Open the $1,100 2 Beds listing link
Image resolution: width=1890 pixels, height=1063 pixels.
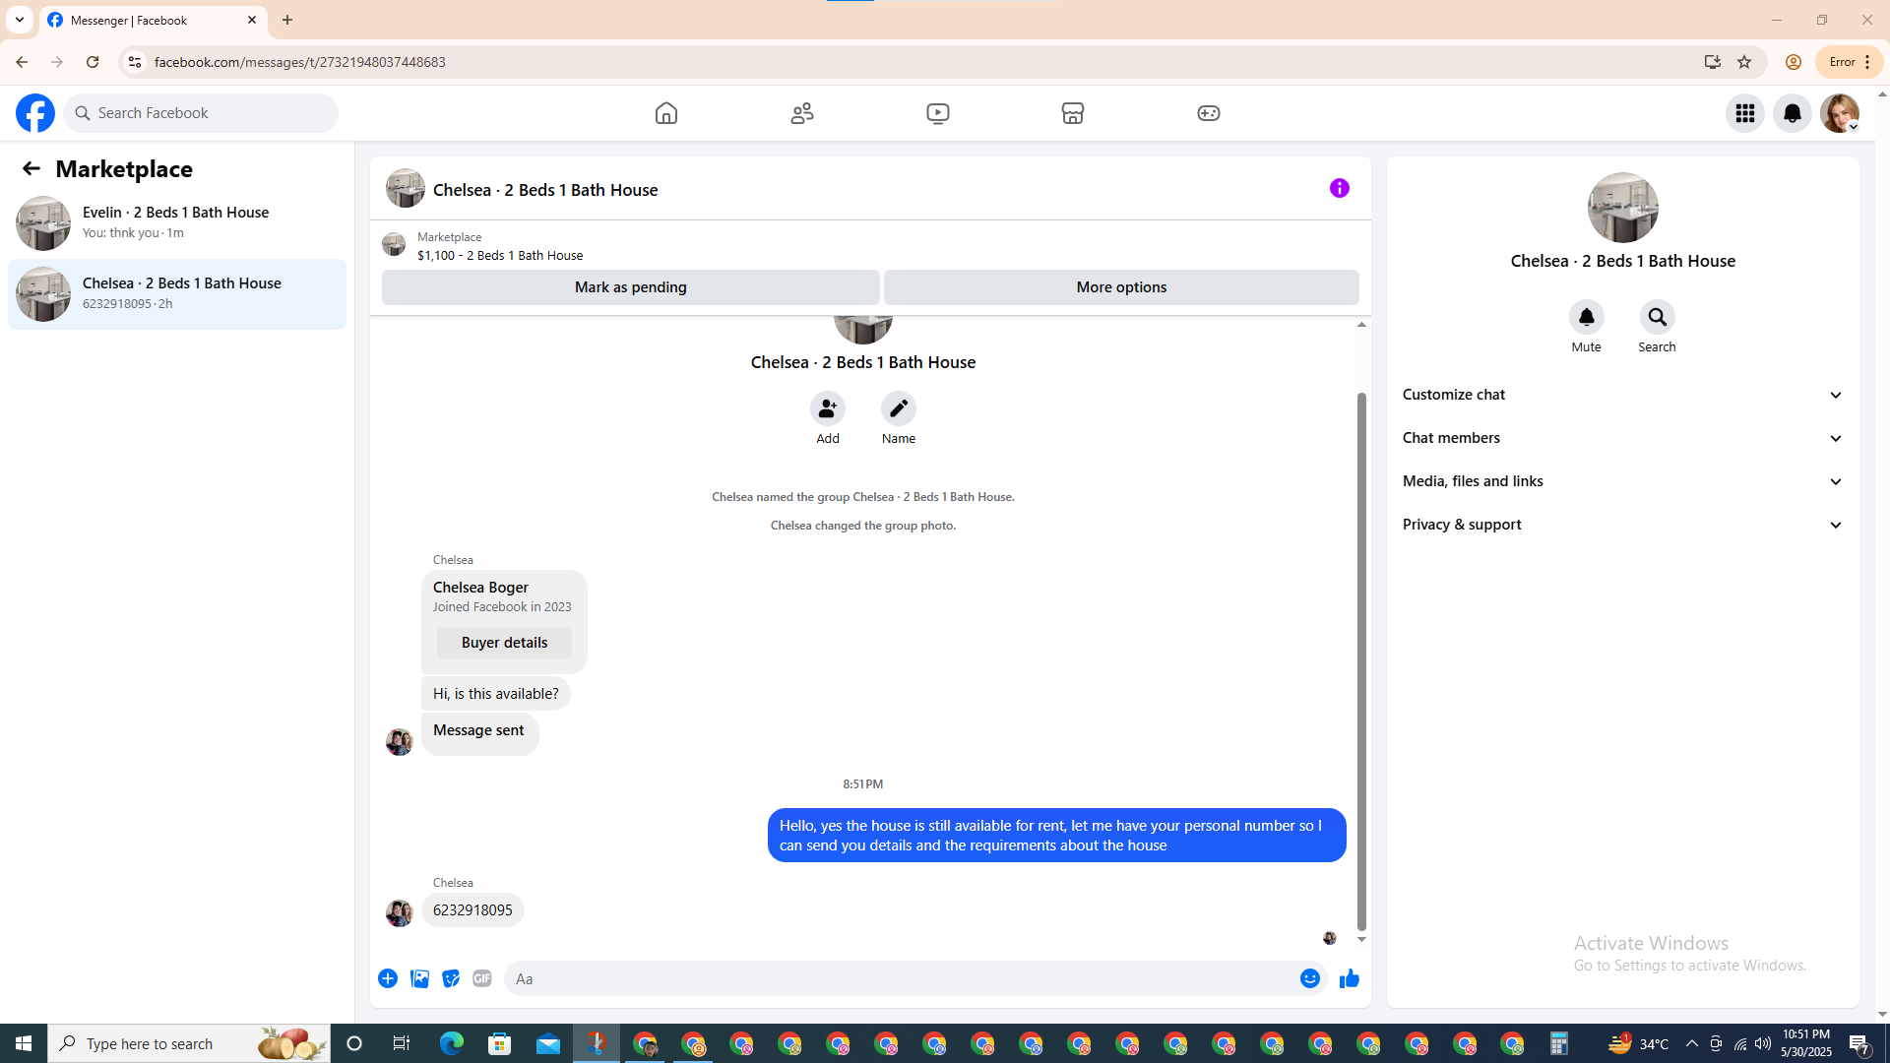pos(500,255)
